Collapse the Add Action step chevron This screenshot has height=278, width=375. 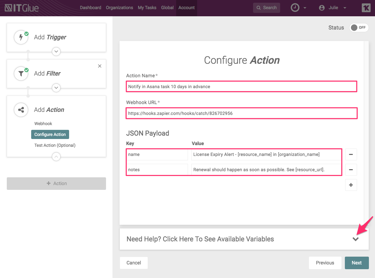pyautogui.click(x=56, y=157)
